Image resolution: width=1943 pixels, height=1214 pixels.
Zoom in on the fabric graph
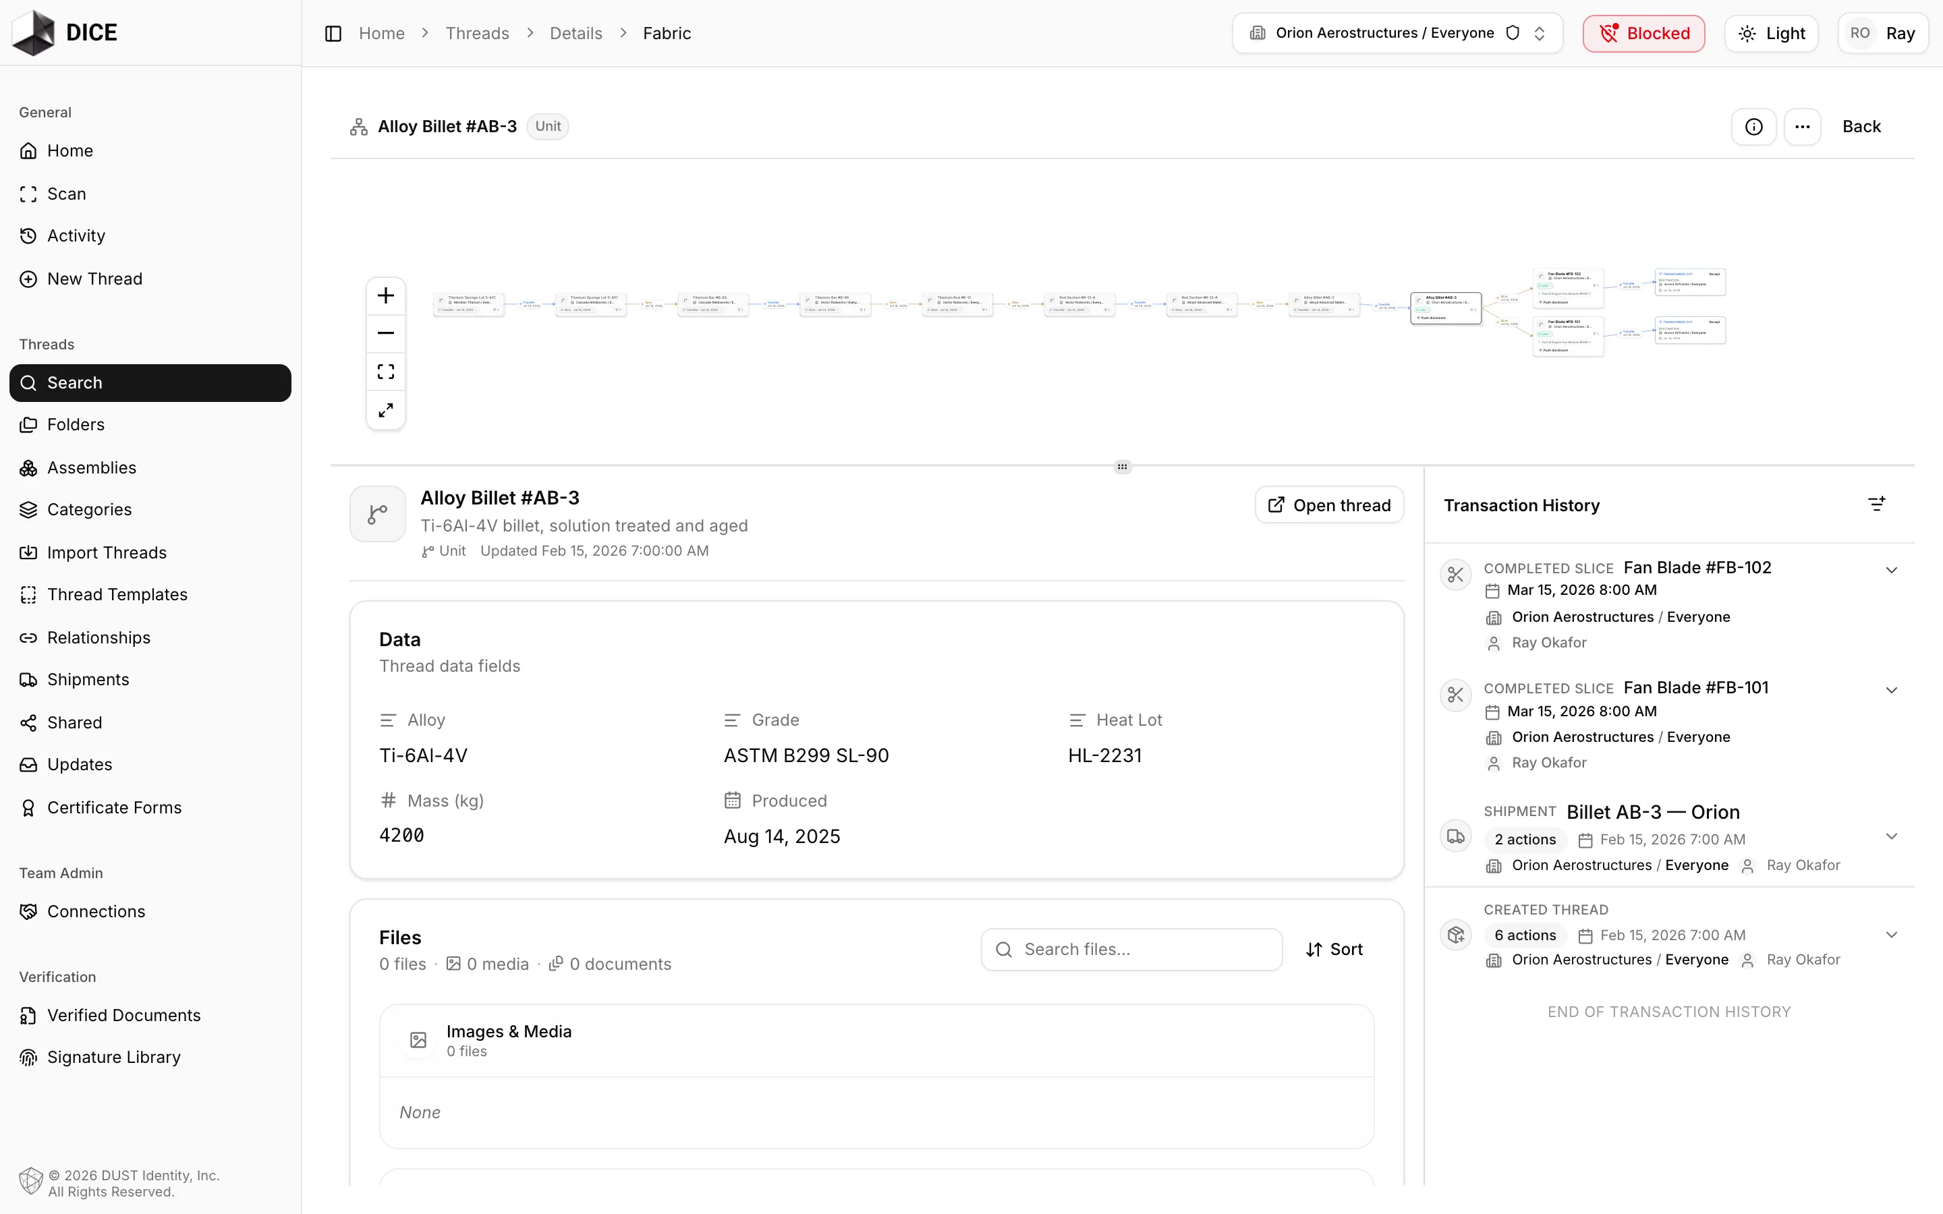tap(386, 295)
